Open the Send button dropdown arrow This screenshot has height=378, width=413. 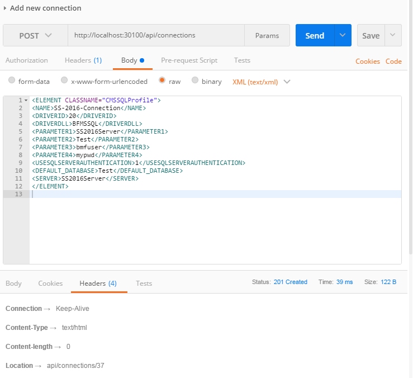pyautogui.click(x=343, y=35)
